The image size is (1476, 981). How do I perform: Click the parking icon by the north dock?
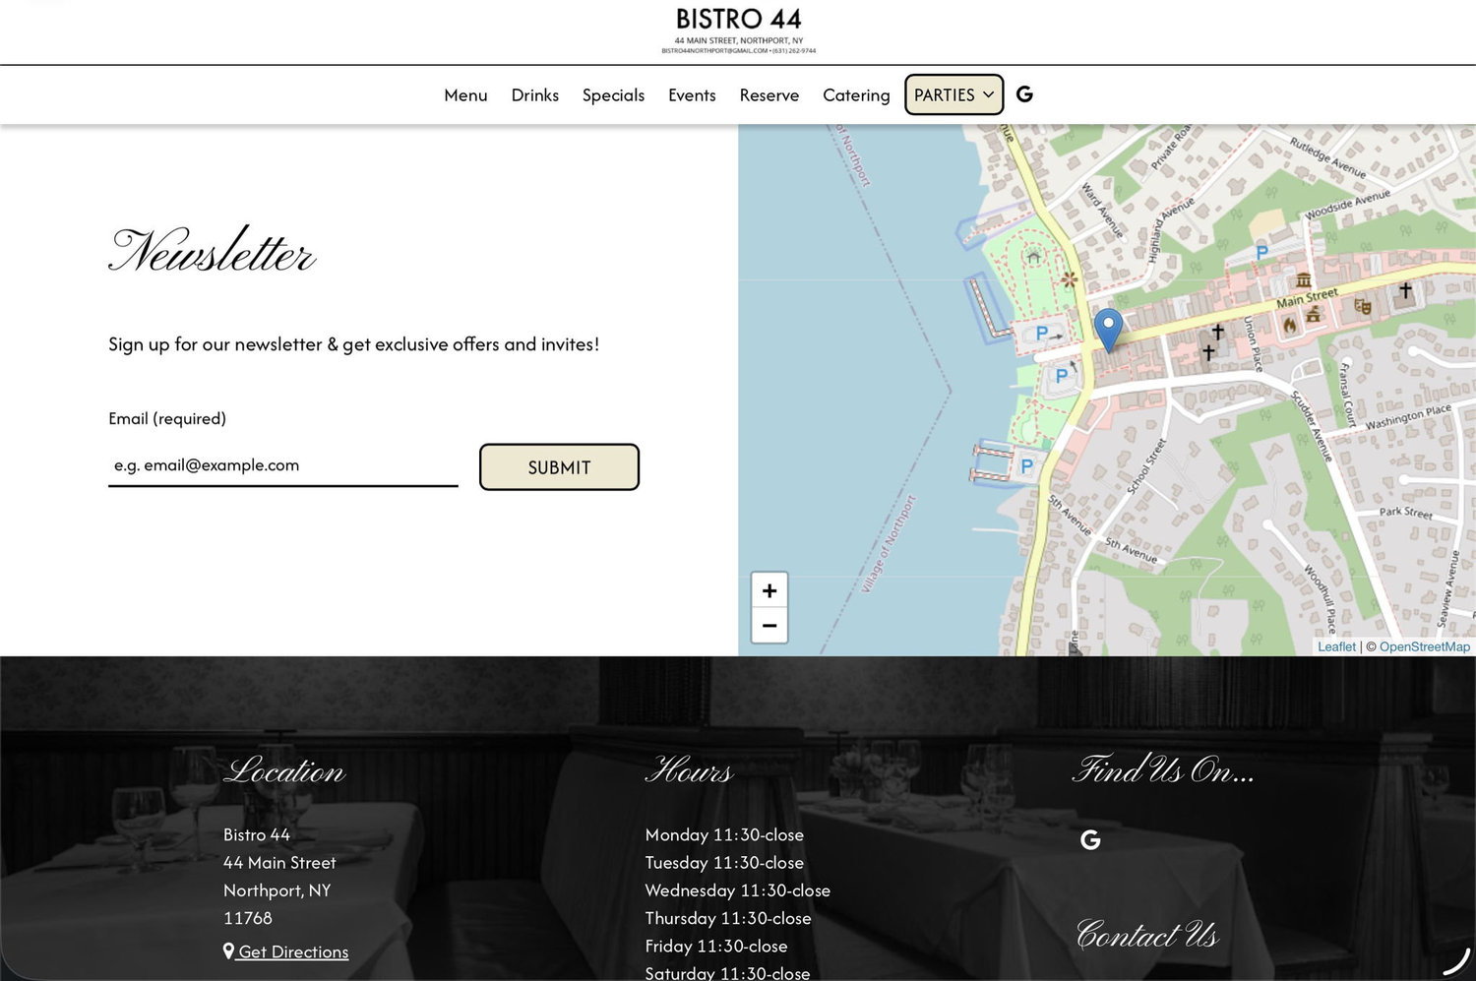(1042, 334)
